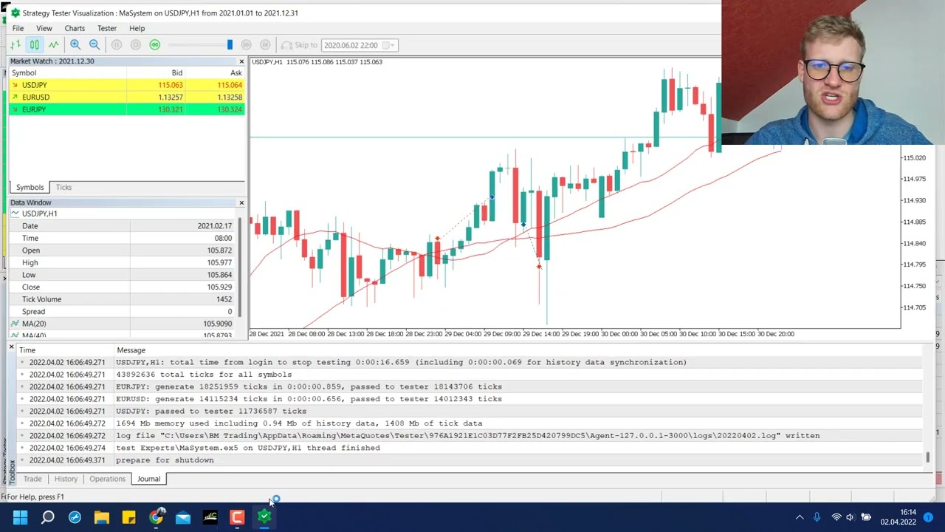The image size is (945, 532).
Task: Open the Trade tab in Toolbox
Action: point(32,479)
